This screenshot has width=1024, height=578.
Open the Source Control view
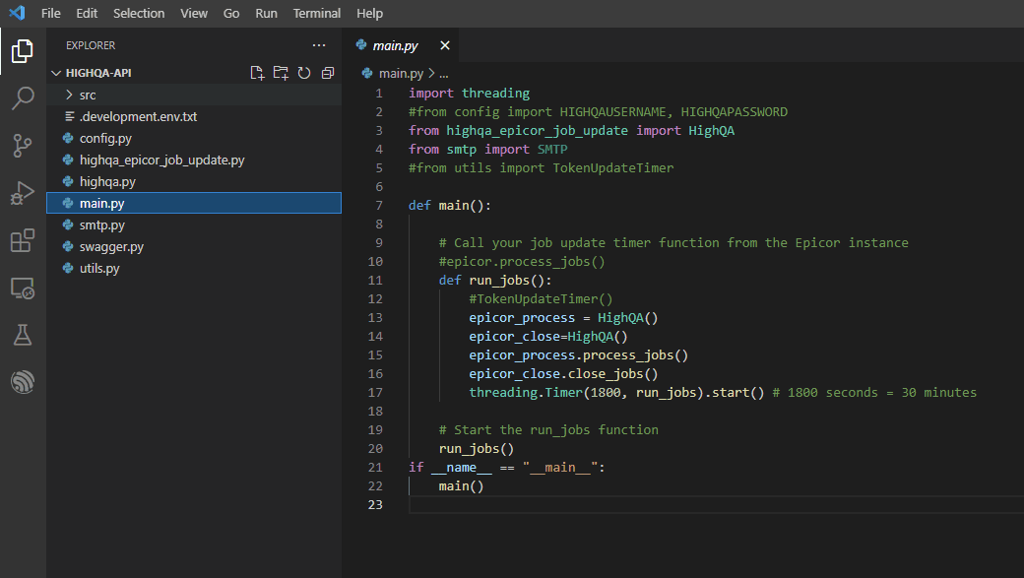(21, 146)
